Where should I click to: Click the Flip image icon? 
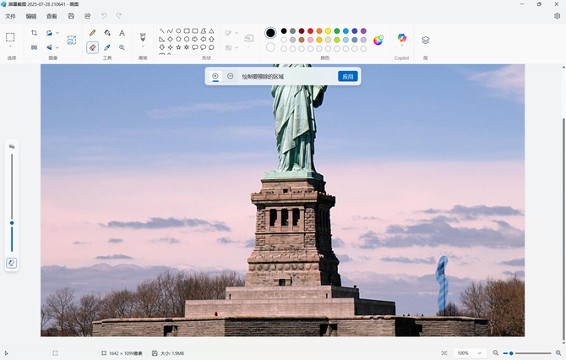tap(49, 47)
